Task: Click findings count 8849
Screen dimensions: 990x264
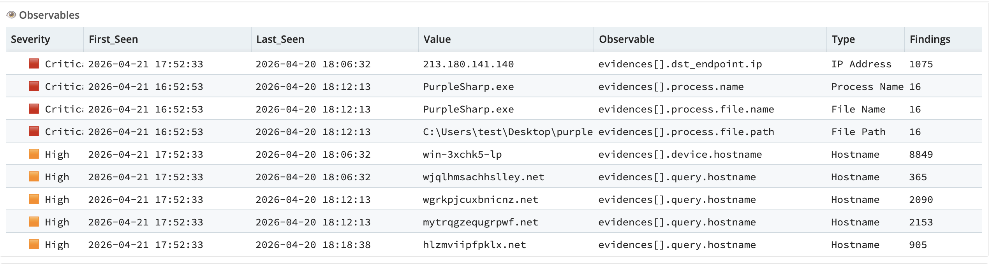Action: tap(921, 154)
